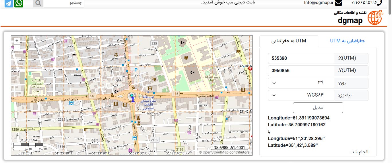Zoom in the map with plus button
Viewport: 392px width, 163px height.
(17, 41)
